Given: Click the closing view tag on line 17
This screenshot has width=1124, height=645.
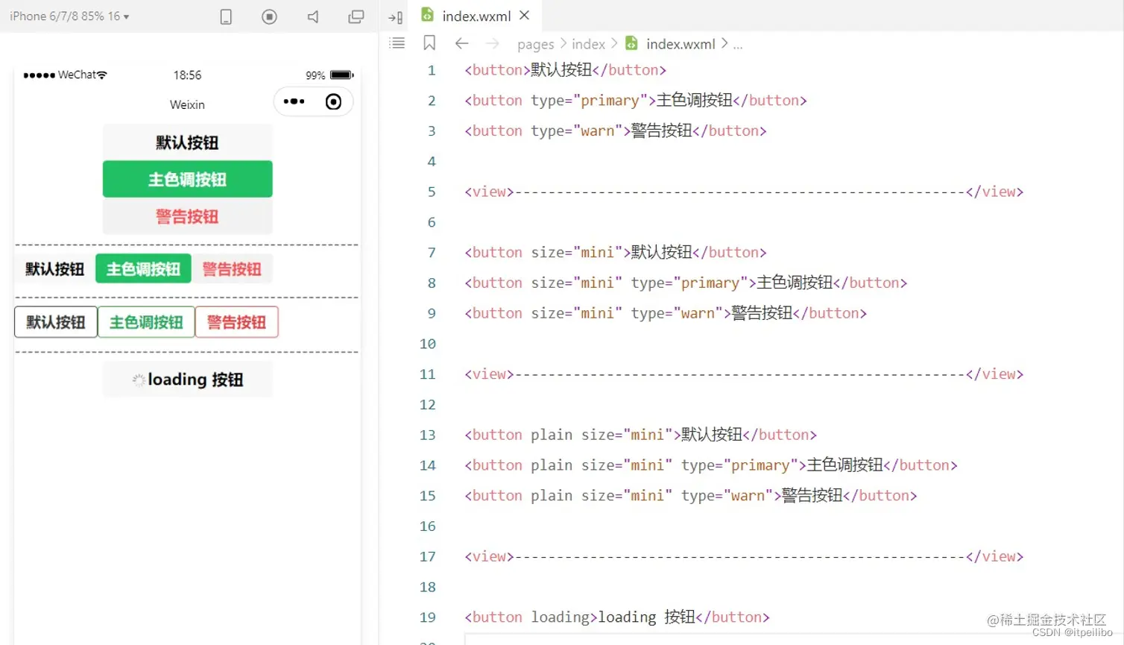Looking at the screenshot, I should pos(995,556).
